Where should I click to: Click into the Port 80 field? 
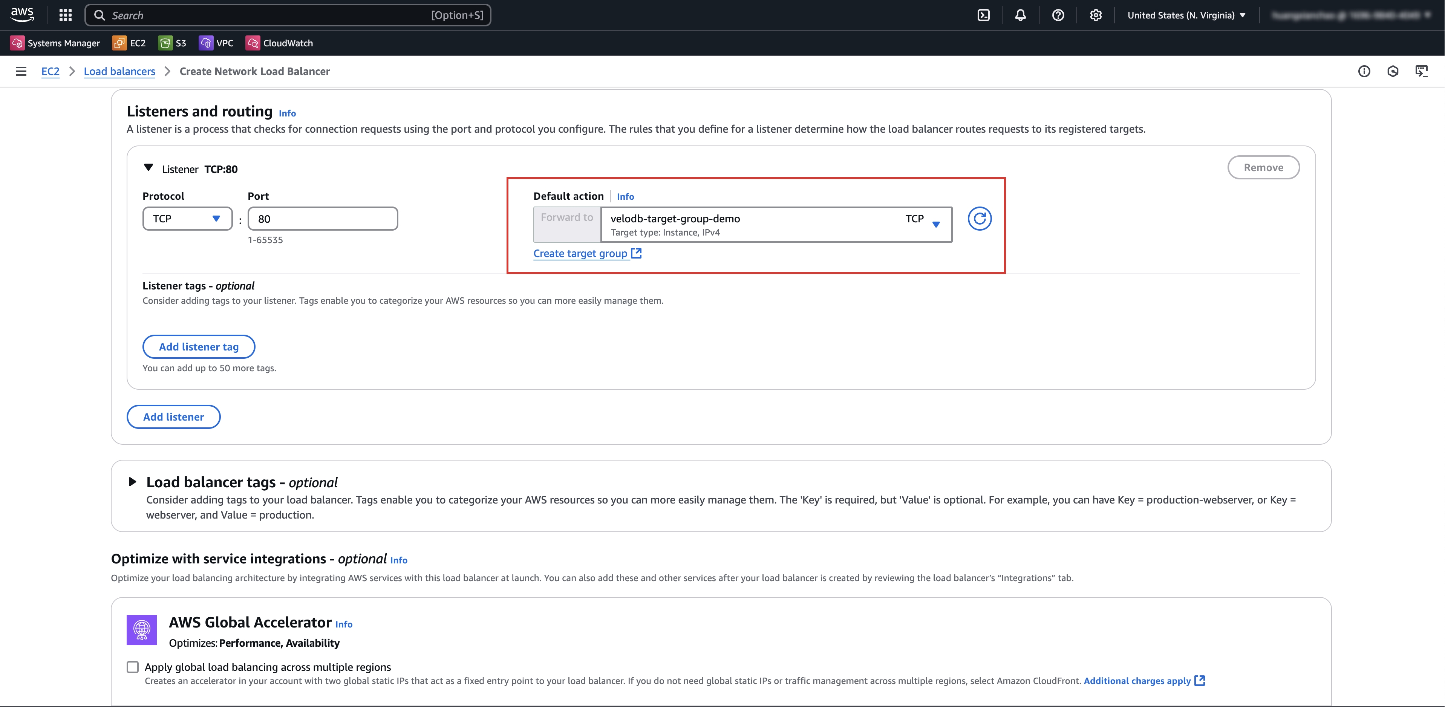[x=323, y=219]
